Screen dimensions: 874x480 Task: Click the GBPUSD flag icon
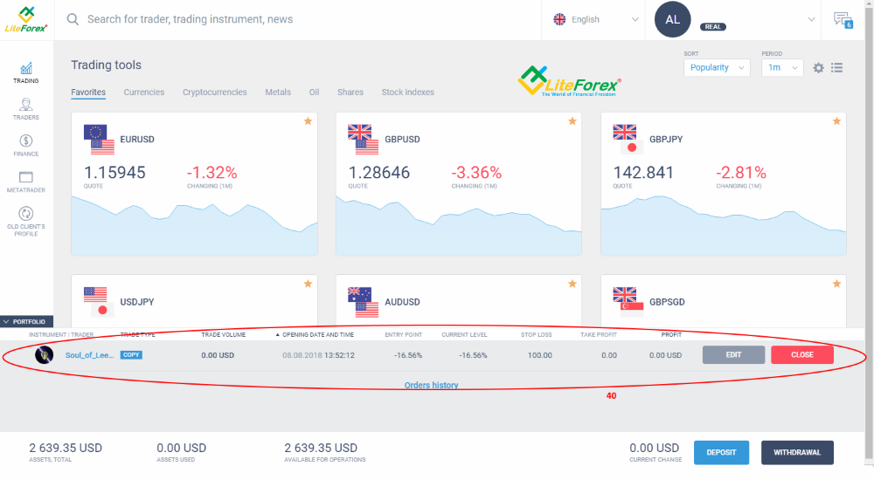tap(363, 140)
